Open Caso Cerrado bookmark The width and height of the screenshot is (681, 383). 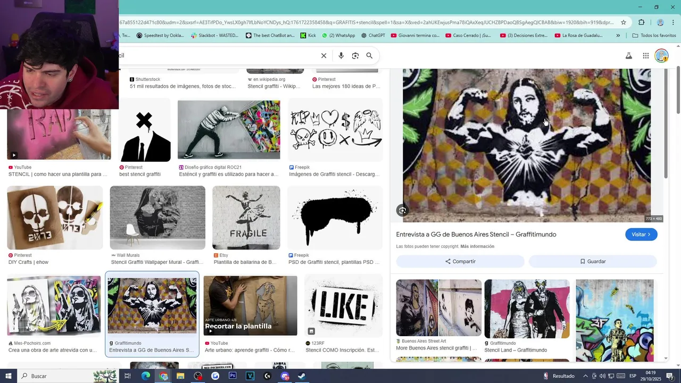(468, 36)
